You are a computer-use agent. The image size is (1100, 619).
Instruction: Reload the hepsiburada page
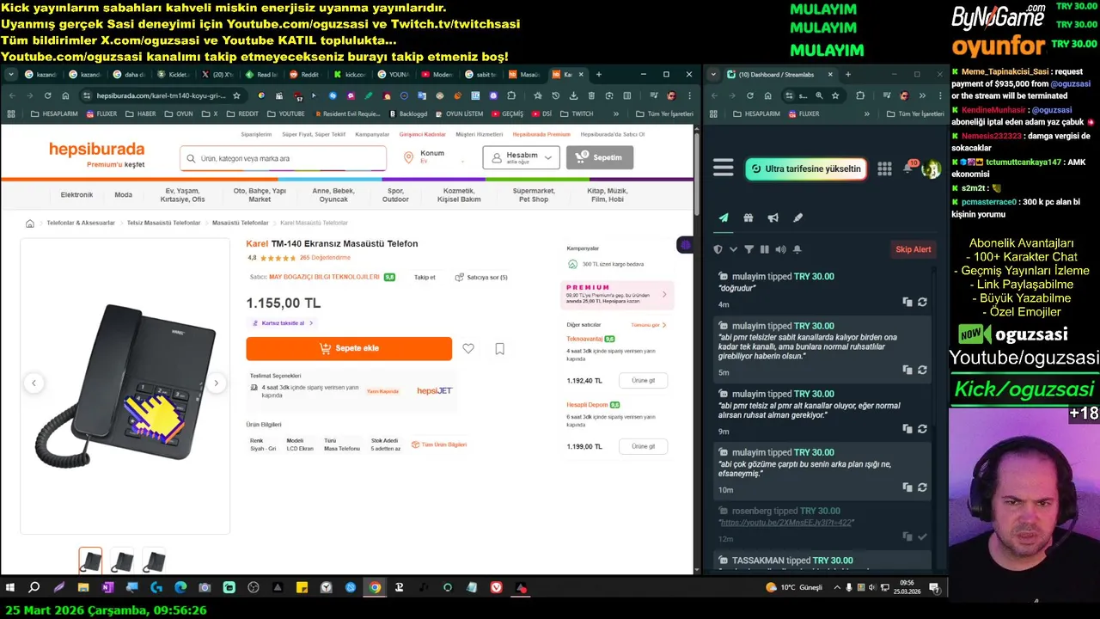tap(47, 95)
